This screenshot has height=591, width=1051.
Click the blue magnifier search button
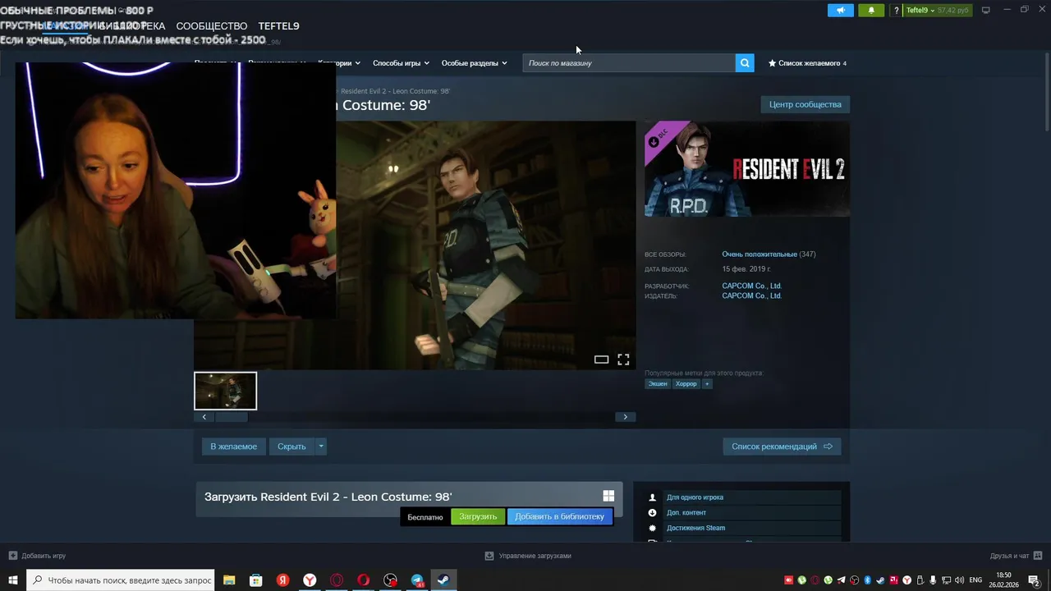click(745, 62)
